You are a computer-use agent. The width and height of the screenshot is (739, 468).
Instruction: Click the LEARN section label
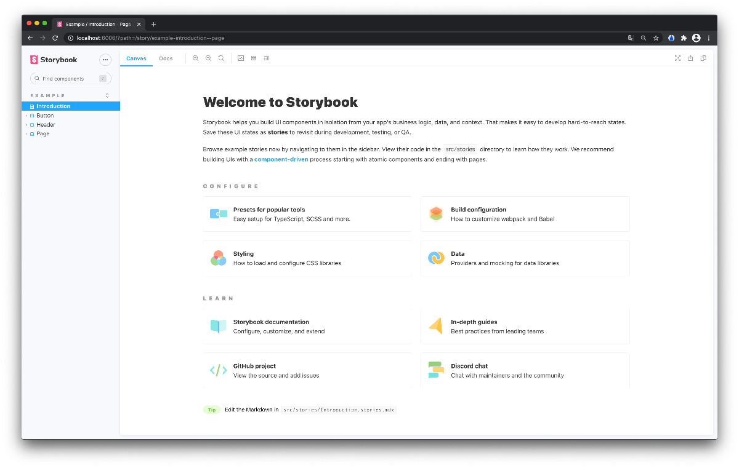(x=219, y=299)
